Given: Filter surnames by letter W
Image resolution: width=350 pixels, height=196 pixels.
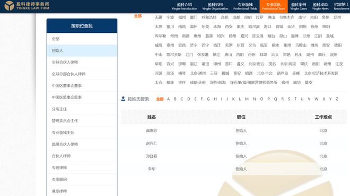Looking at the screenshot, I should (x=316, y=99).
